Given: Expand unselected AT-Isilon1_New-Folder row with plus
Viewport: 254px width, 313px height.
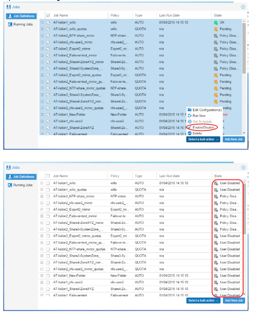Looking at the screenshot, I should pyautogui.click(x=42, y=276).
